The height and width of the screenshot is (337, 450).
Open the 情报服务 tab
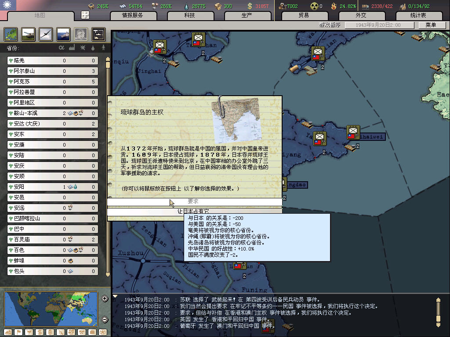click(133, 15)
